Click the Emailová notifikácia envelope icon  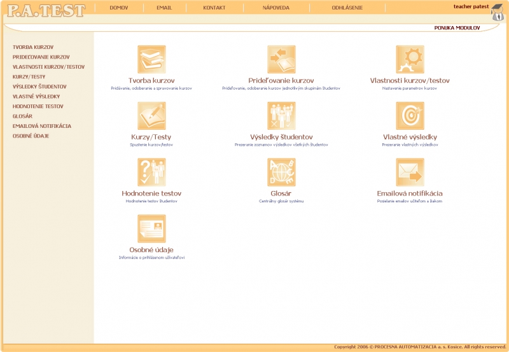point(410,172)
